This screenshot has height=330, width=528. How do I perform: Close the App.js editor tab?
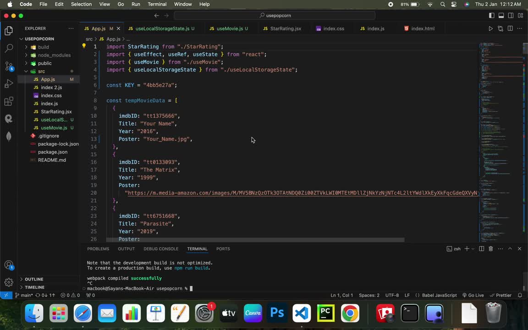click(x=118, y=28)
